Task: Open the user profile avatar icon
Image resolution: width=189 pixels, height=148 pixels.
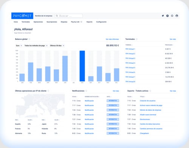Action: 177,16
